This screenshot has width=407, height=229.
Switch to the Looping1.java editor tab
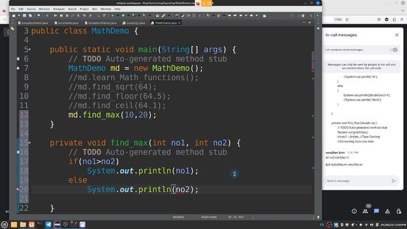pos(134,23)
